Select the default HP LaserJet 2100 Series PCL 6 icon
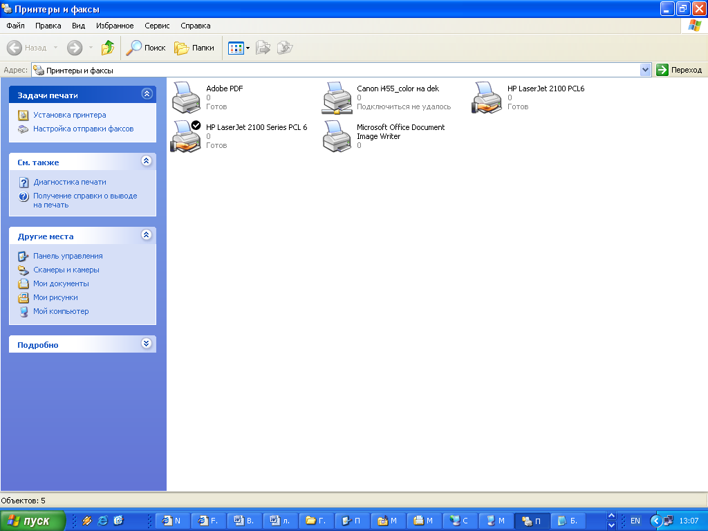 point(185,136)
